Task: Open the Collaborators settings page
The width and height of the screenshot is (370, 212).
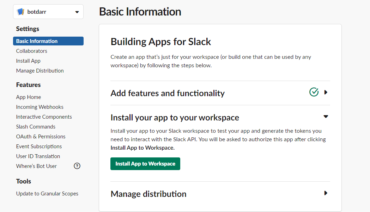Action: pos(31,51)
